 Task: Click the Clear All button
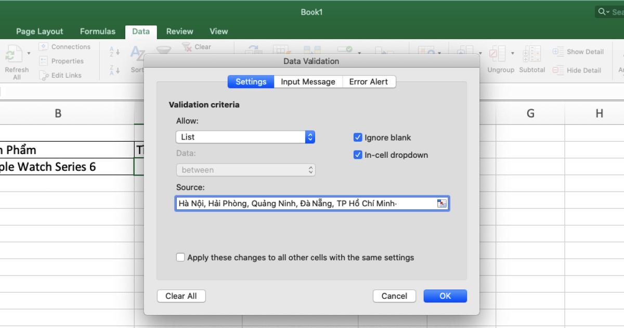pyautogui.click(x=181, y=296)
